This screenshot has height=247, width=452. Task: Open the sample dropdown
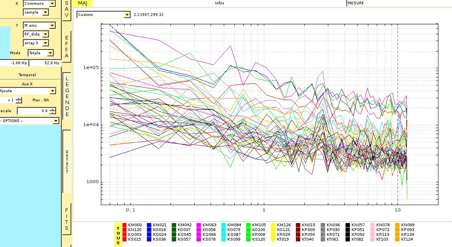(36, 12)
